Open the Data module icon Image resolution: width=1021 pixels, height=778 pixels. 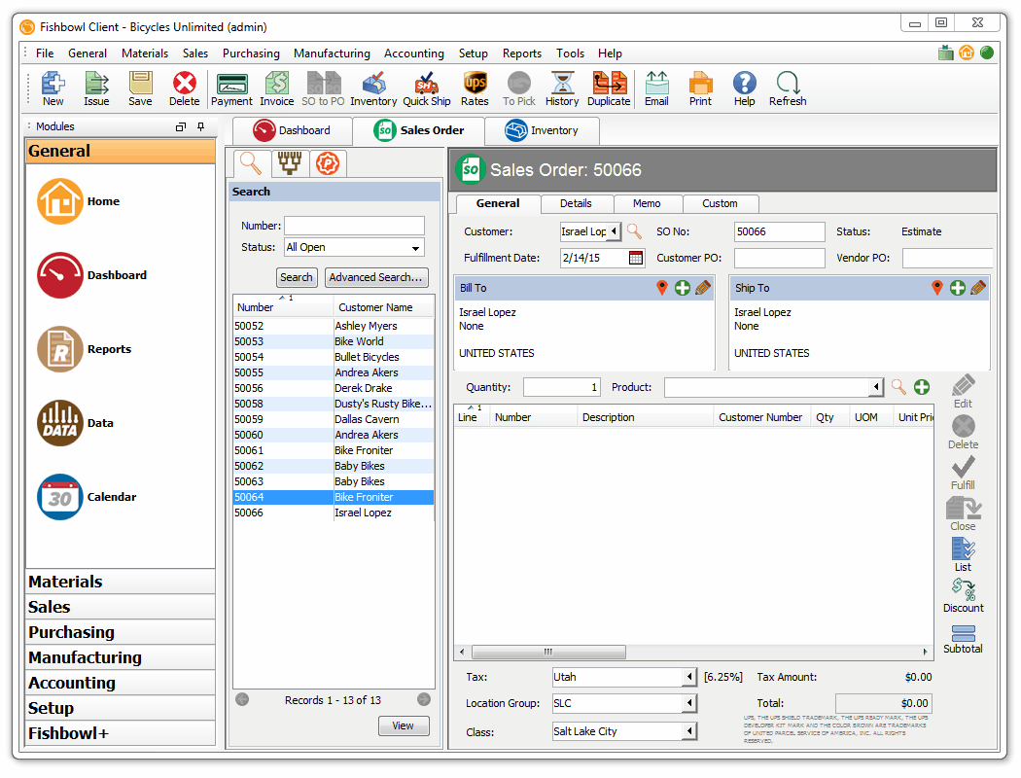point(60,423)
